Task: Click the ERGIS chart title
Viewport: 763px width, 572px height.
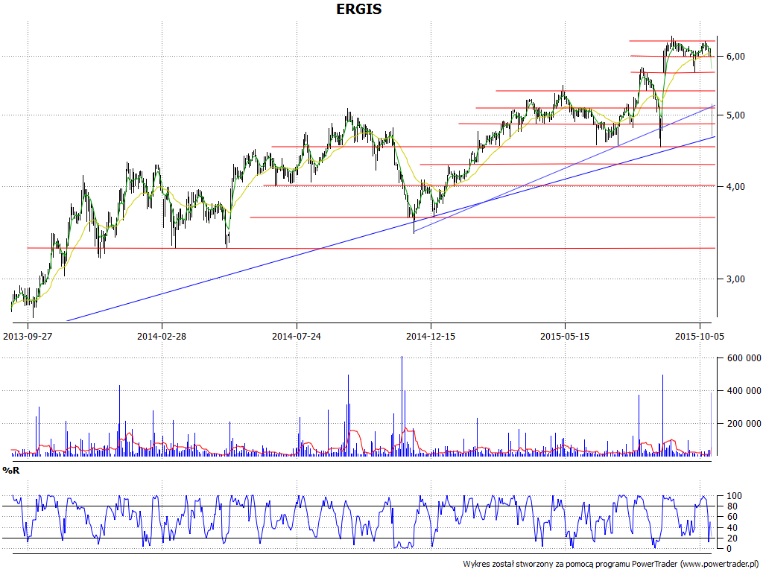Action: click(358, 9)
